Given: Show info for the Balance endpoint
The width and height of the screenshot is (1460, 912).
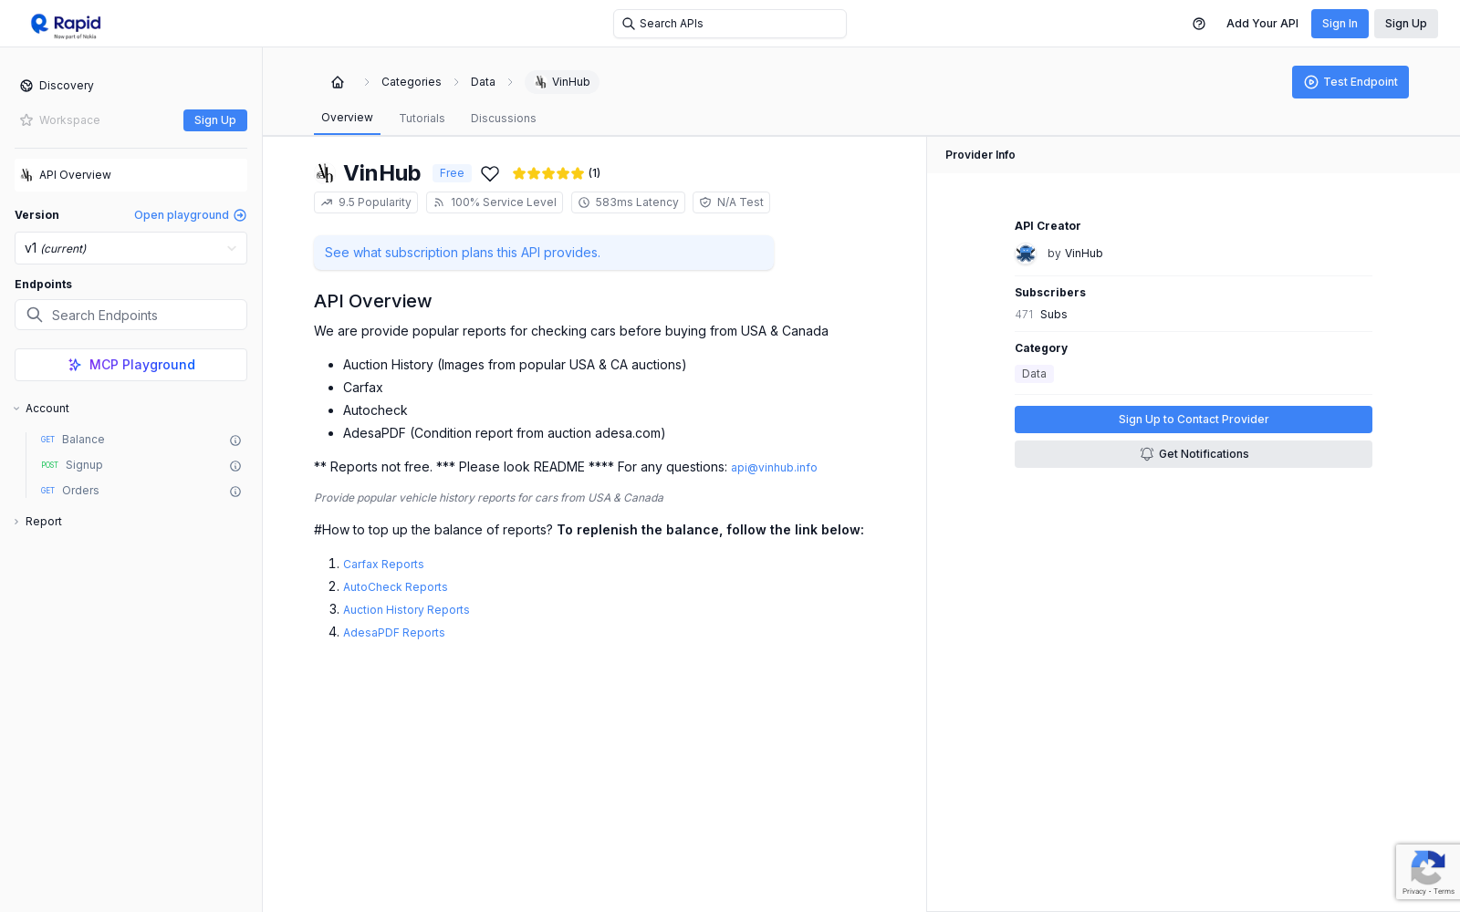Looking at the screenshot, I should tap(235, 440).
